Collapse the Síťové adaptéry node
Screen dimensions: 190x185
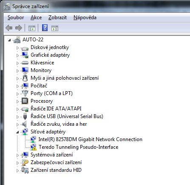(x=17, y=132)
